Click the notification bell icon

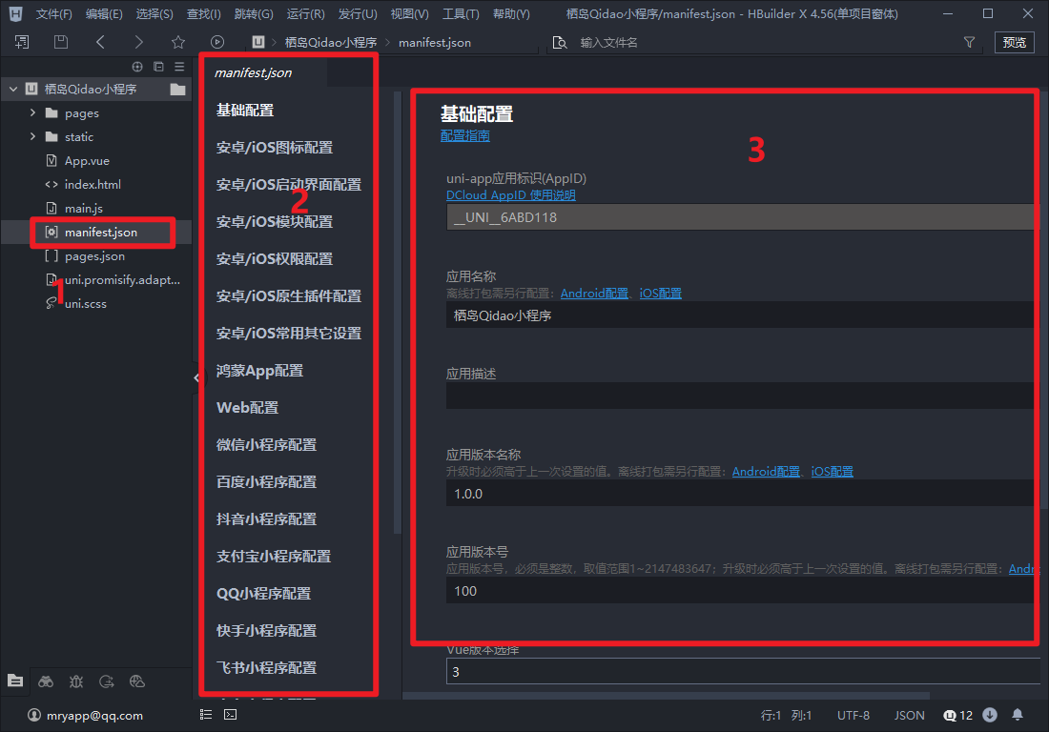click(1018, 715)
